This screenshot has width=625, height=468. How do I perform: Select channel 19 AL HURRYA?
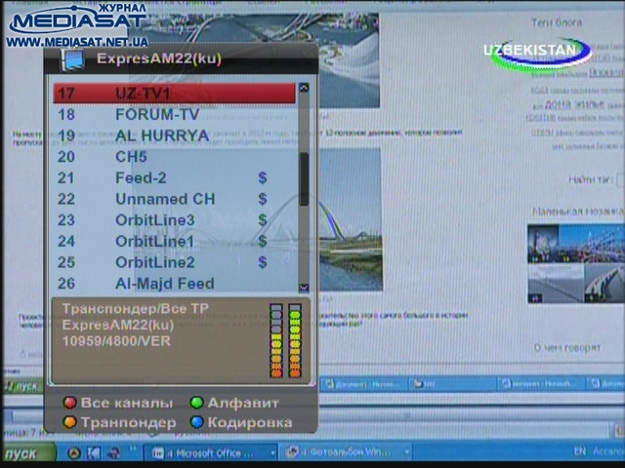coord(174,136)
